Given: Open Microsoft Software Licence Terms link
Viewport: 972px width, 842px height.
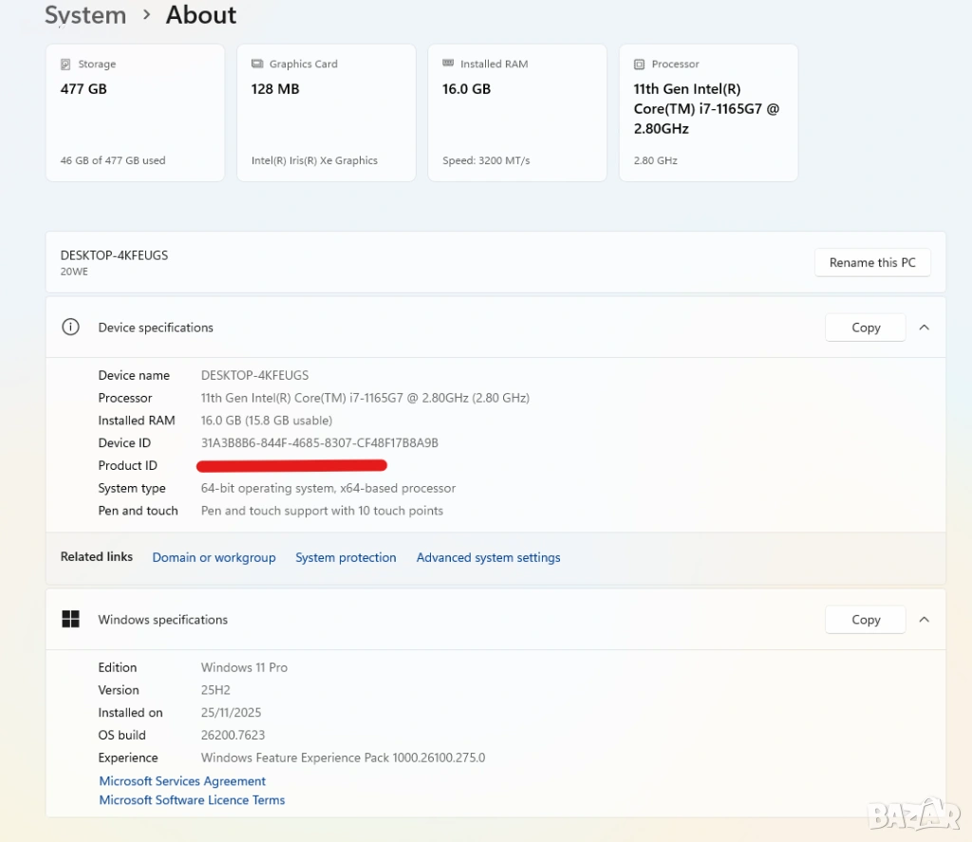Looking at the screenshot, I should point(192,800).
